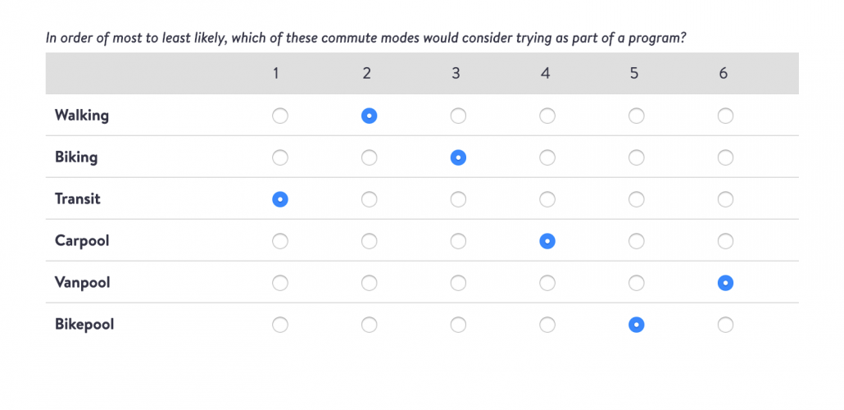Select rank 2 for Transit
This screenshot has height=410, width=844.
pos(369,200)
